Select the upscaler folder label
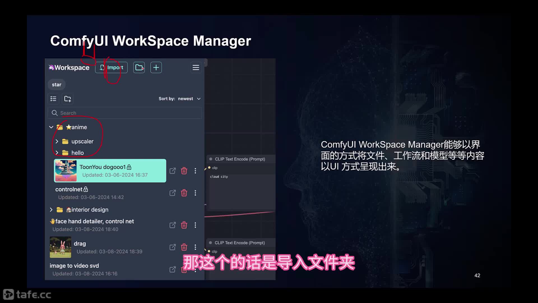The image size is (538, 303). click(x=82, y=141)
